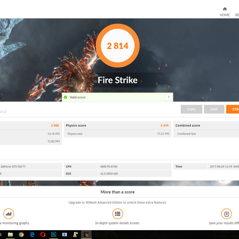Select the Combined score header
The height and width of the screenshot is (239, 239).
click(188, 125)
